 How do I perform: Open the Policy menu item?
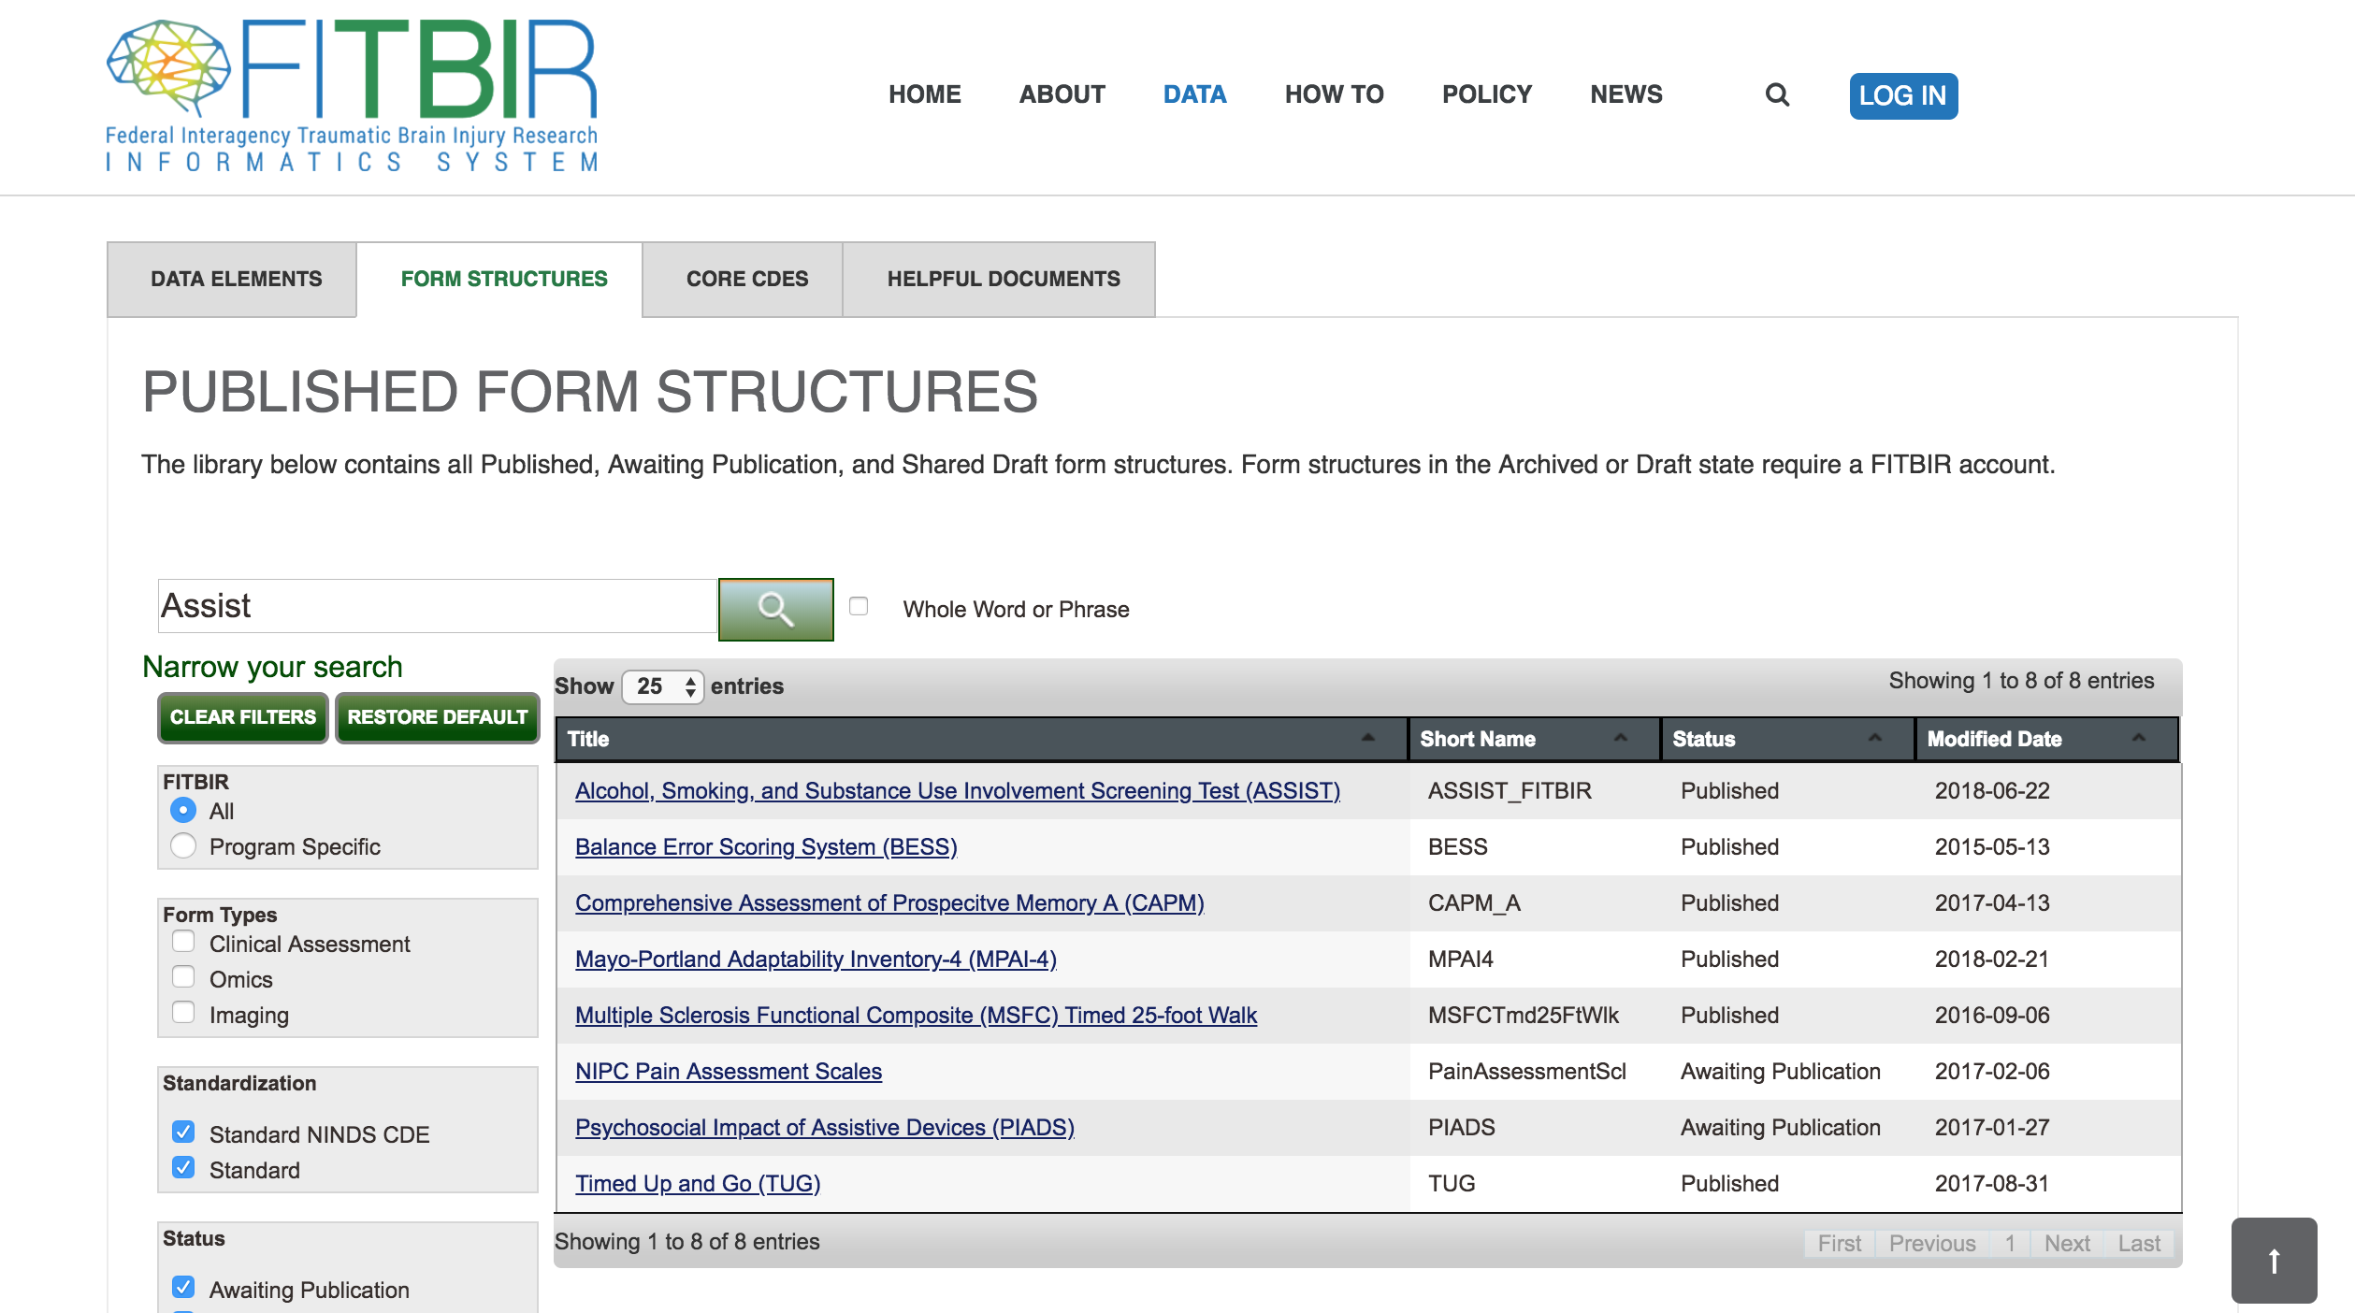point(1487,94)
